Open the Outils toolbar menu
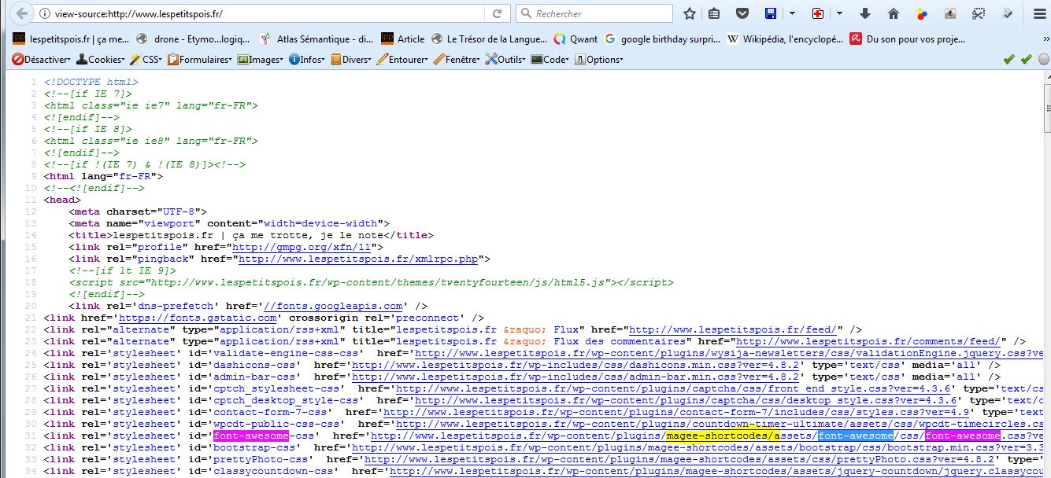Screen dimensions: 1051x478 tap(507, 59)
